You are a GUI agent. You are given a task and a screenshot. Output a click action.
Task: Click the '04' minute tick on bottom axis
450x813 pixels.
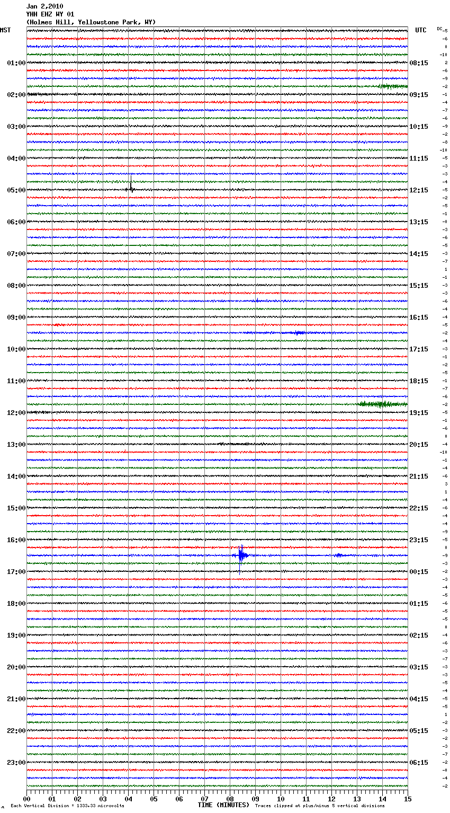(x=128, y=799)
